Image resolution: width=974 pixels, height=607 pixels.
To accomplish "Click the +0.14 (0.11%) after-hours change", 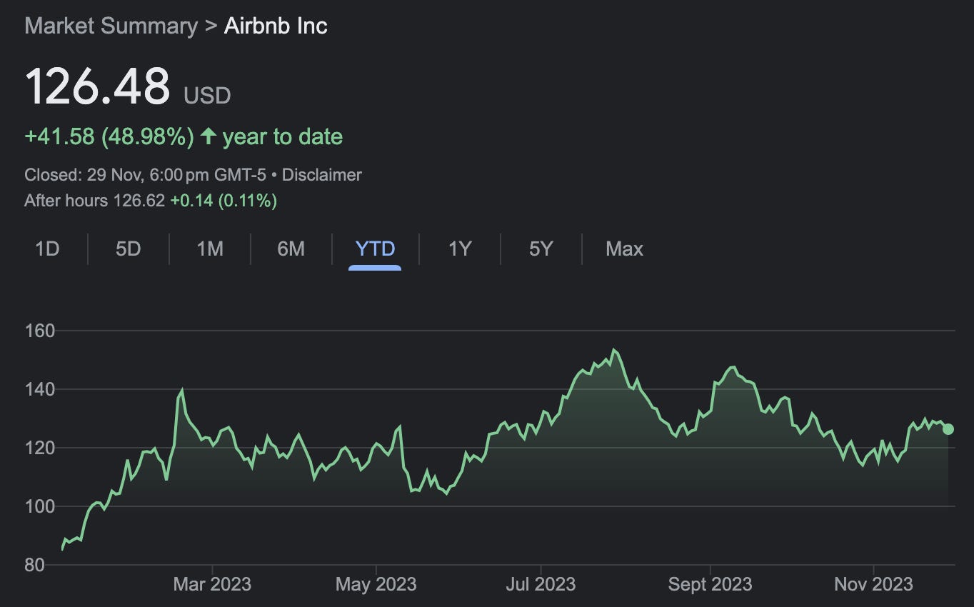I will click(x=223, y=201).
